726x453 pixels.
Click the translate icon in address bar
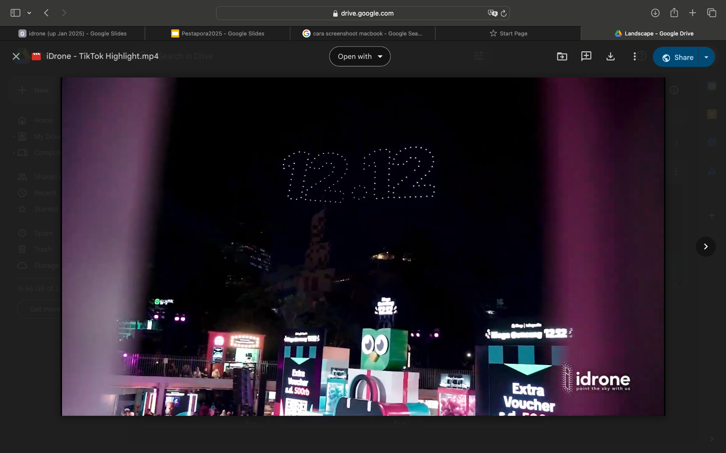(492, 13)
